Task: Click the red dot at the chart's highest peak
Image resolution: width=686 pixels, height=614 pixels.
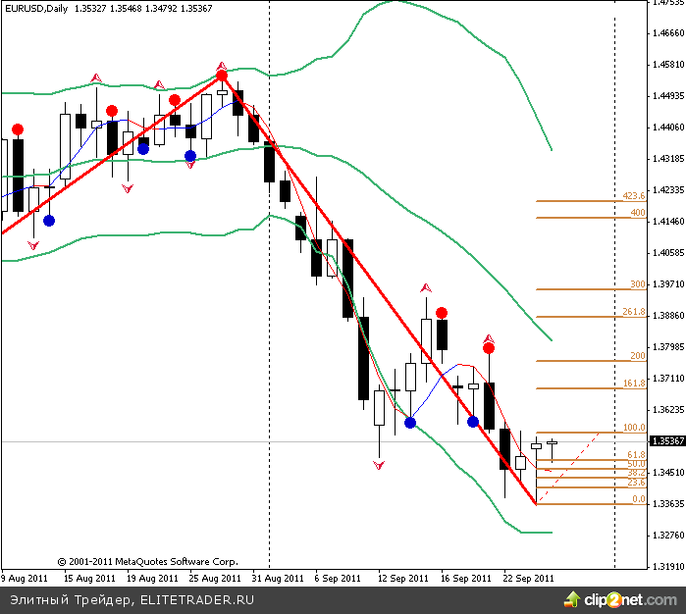Action: pos(222,76)
